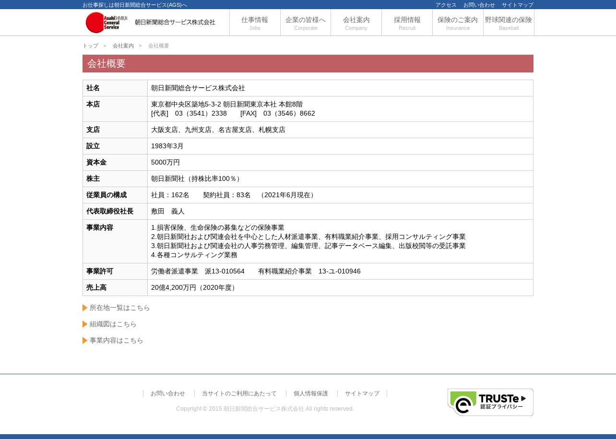Open the 所在地一覧はこちら link
616x439 pixels.
pos(120,308)
